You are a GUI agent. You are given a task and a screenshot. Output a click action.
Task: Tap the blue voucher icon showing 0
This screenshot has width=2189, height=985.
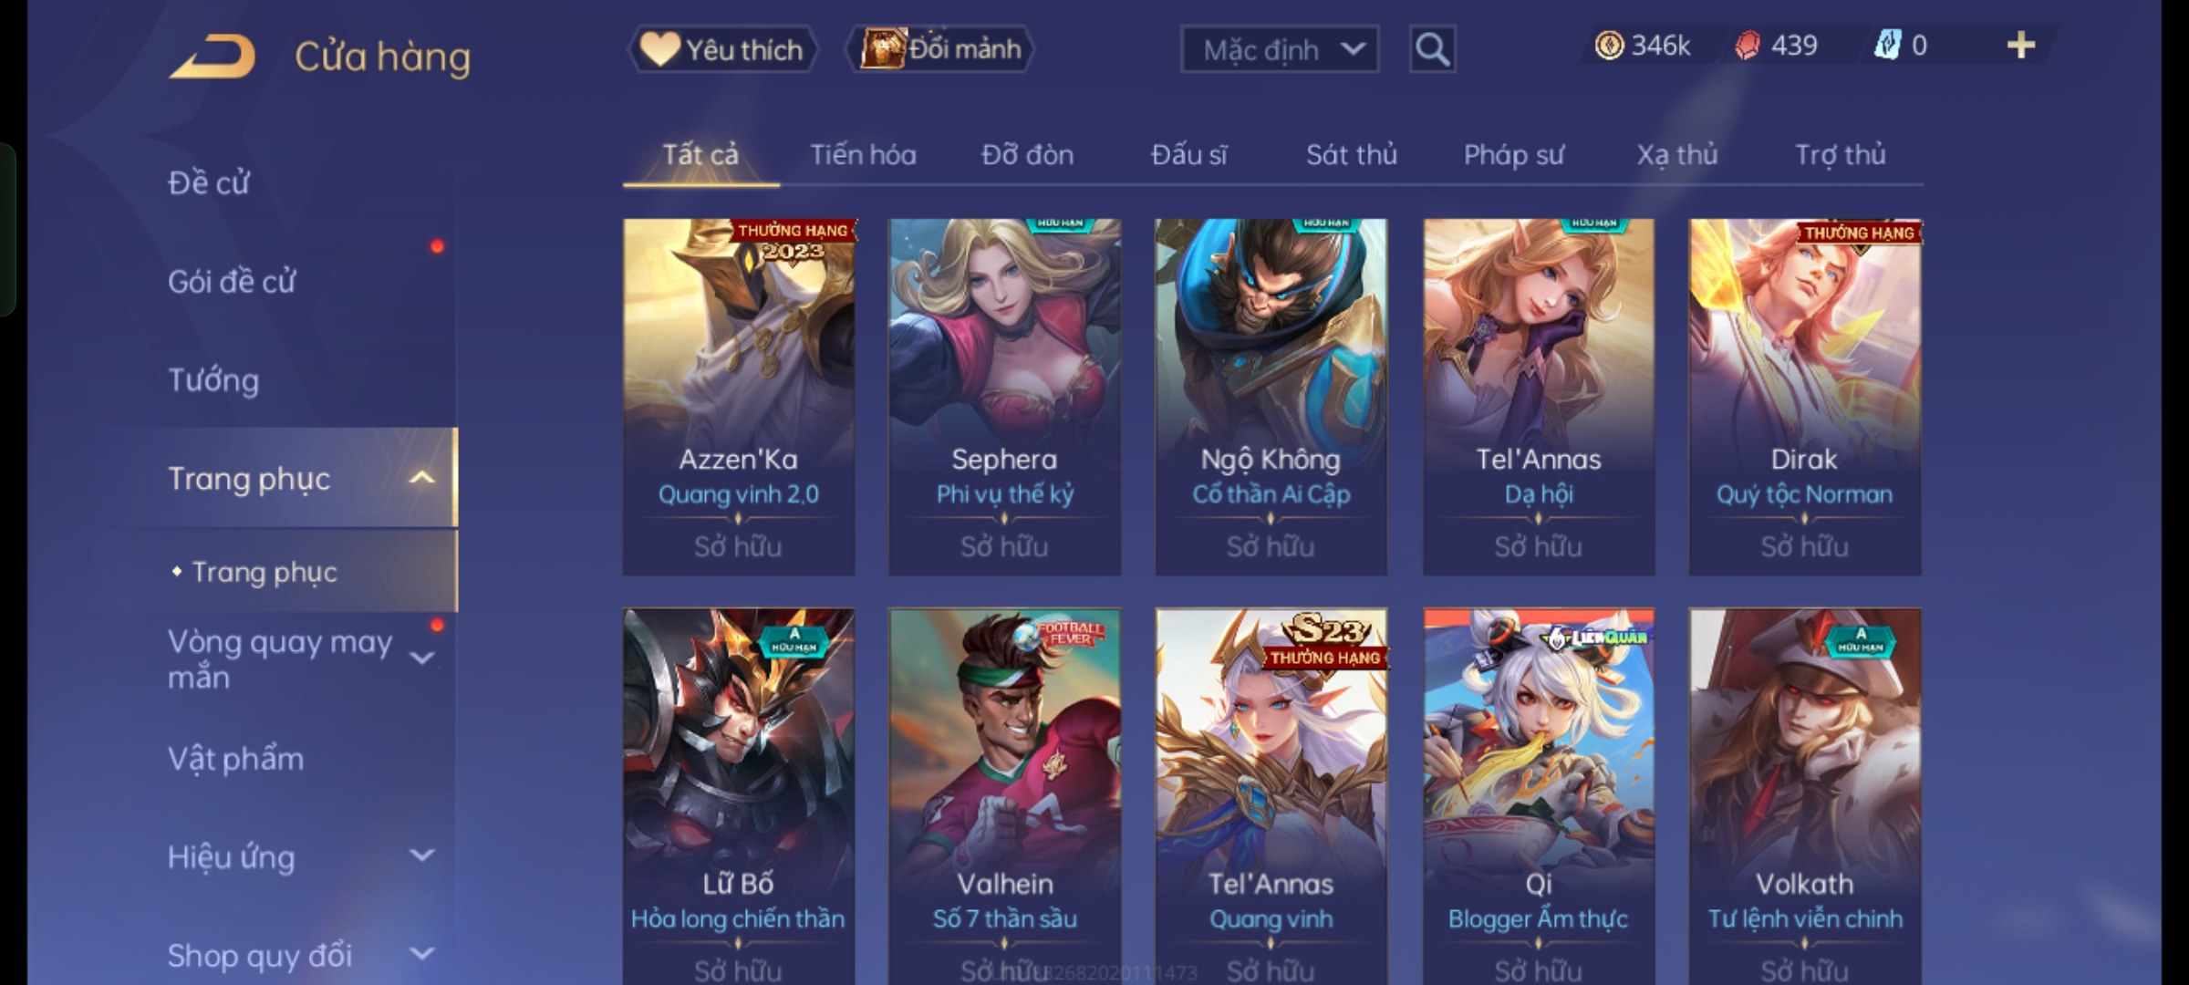tap(1886, 46)
